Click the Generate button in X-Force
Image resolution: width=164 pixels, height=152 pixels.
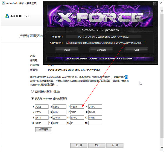click(101, 50)
